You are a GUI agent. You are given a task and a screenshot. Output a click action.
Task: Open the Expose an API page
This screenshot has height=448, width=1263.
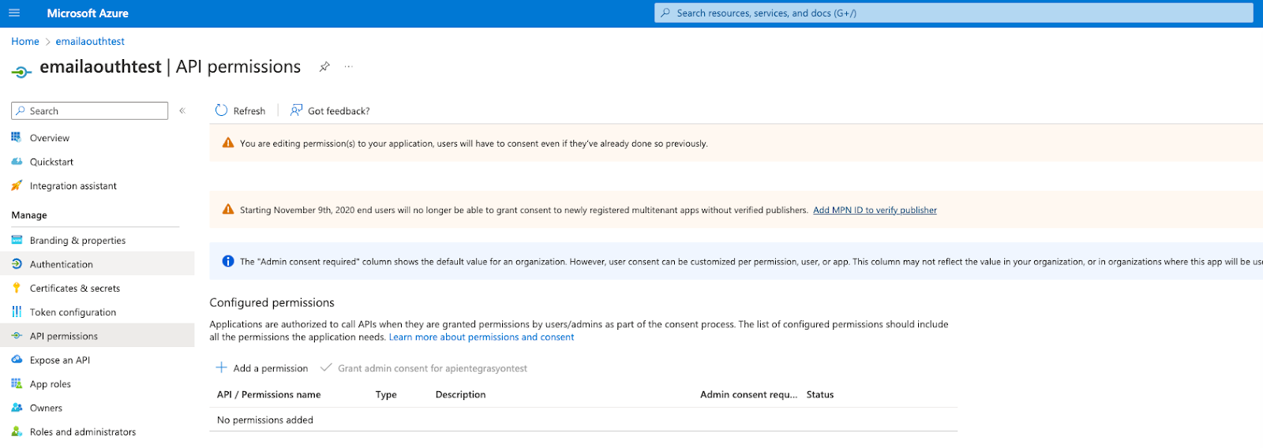[60, 360]
